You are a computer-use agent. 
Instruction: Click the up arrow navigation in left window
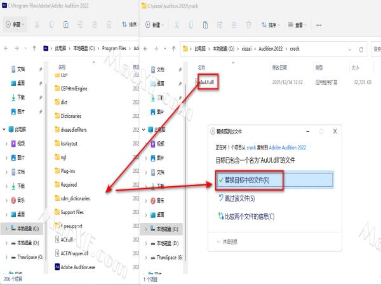point(30,48)
